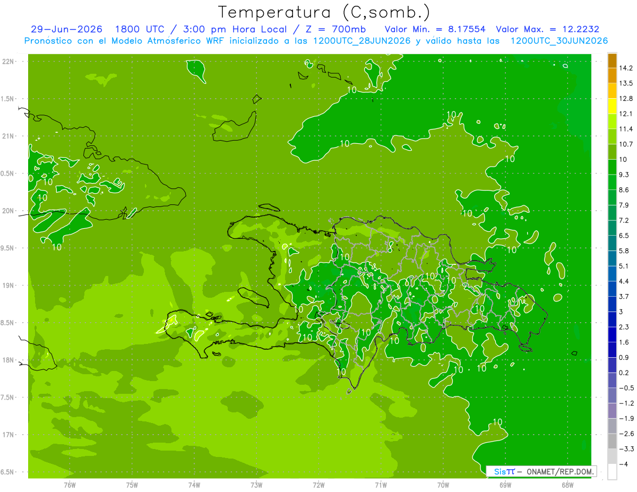This screenshot has width=637, height=492.
Task: Click the "75W" longitude axis label
Action: (x=132, y=485)
